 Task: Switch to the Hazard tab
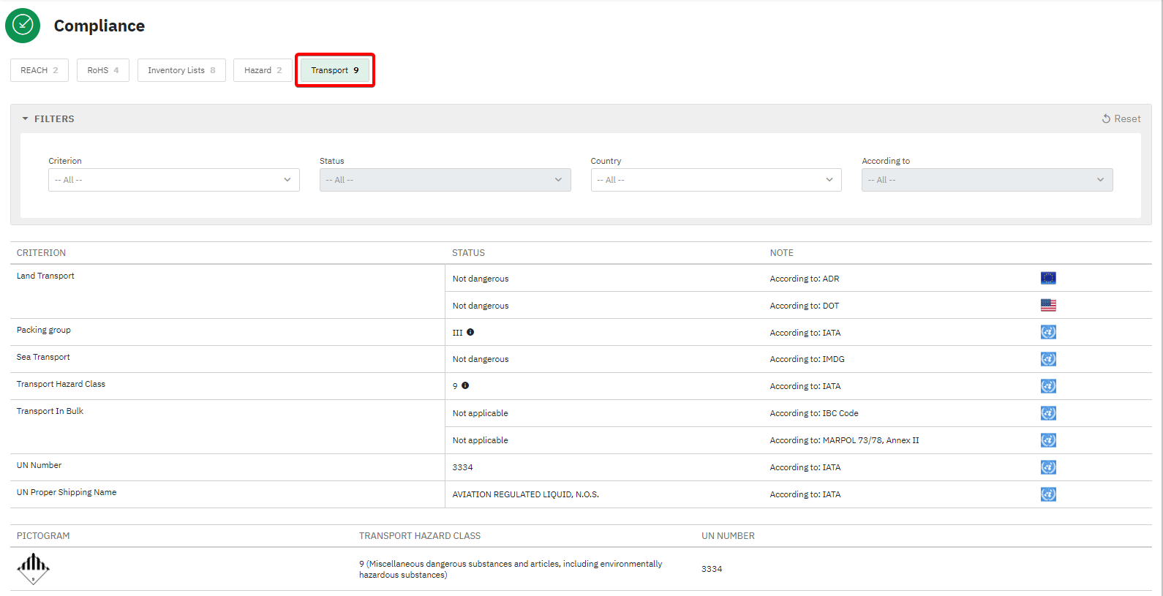263,70
